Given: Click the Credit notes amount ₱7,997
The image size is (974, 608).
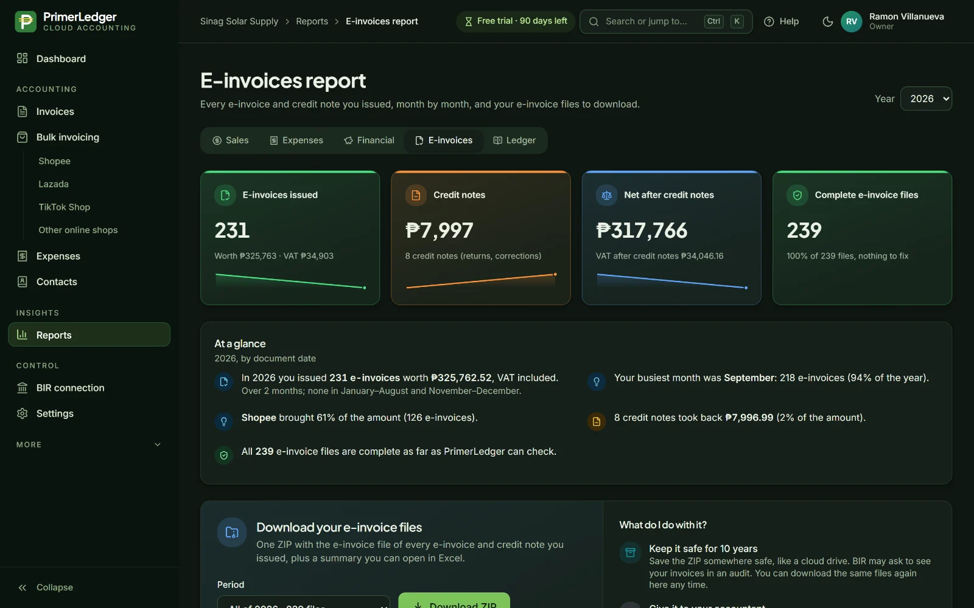Looking at the screenshot, I should [440, 230].
